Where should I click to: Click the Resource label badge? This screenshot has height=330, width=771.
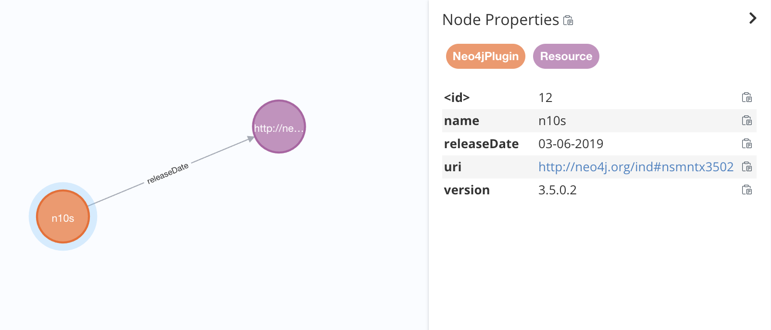(566, 56)
